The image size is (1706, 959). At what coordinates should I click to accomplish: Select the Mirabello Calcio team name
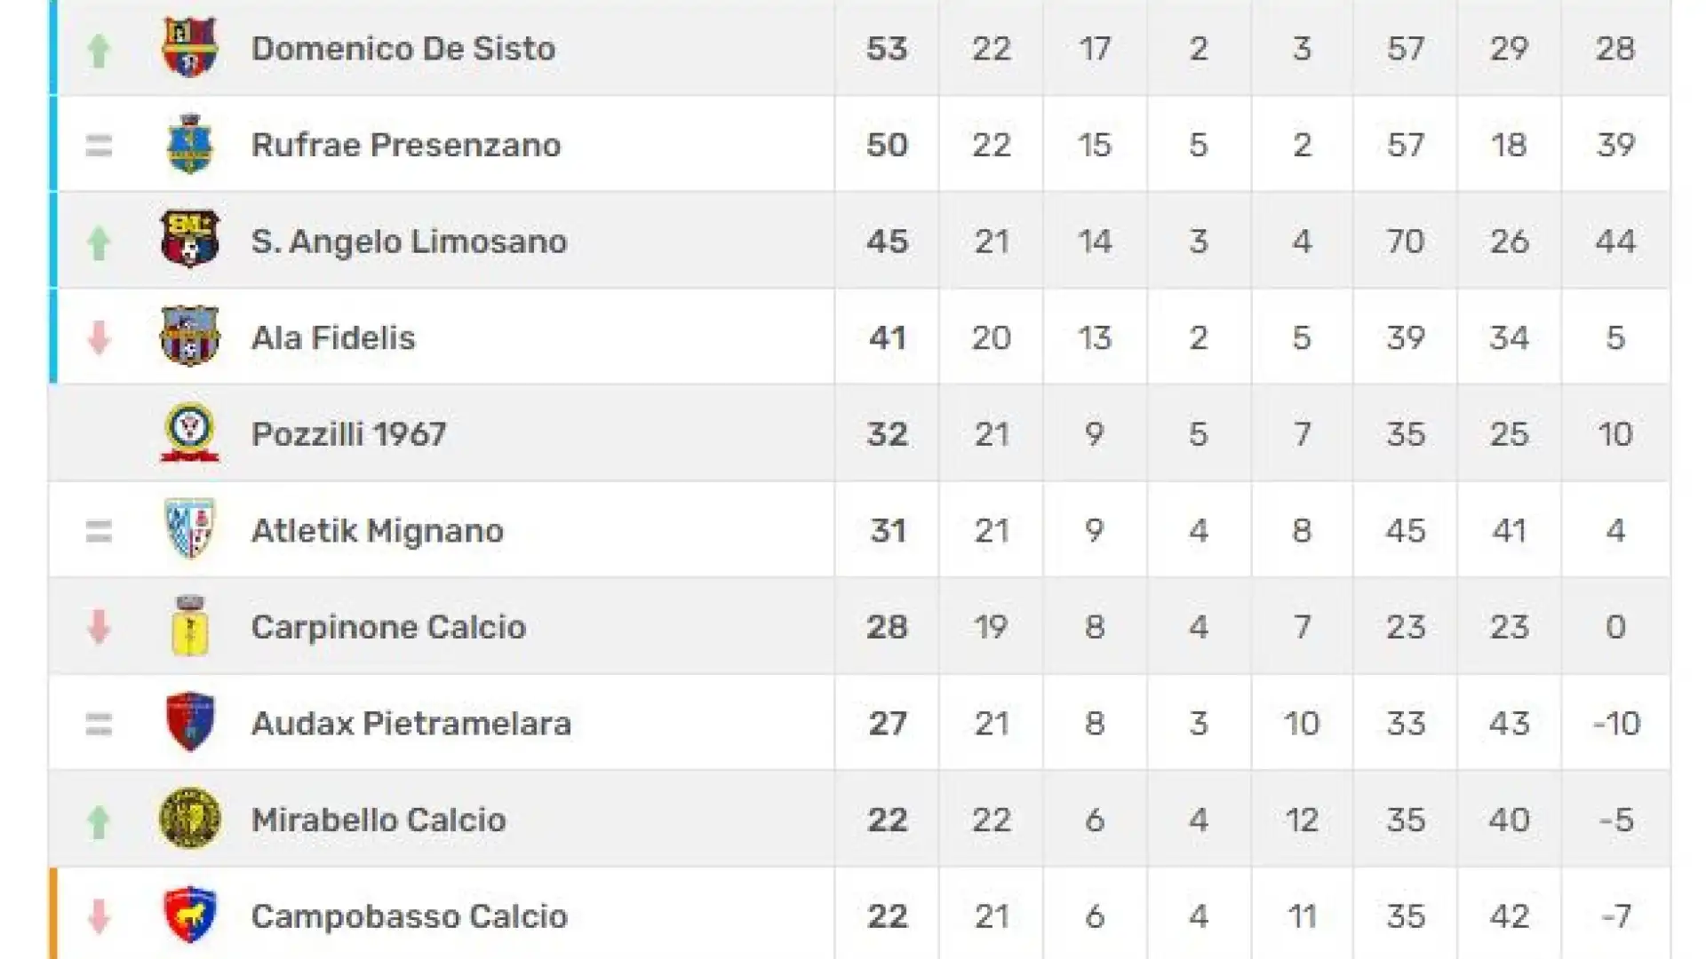(x=379, y=820)
